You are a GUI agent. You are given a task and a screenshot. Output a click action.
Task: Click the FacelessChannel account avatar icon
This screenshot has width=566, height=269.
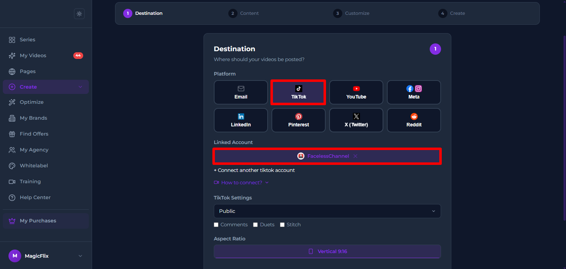point(301,156)
